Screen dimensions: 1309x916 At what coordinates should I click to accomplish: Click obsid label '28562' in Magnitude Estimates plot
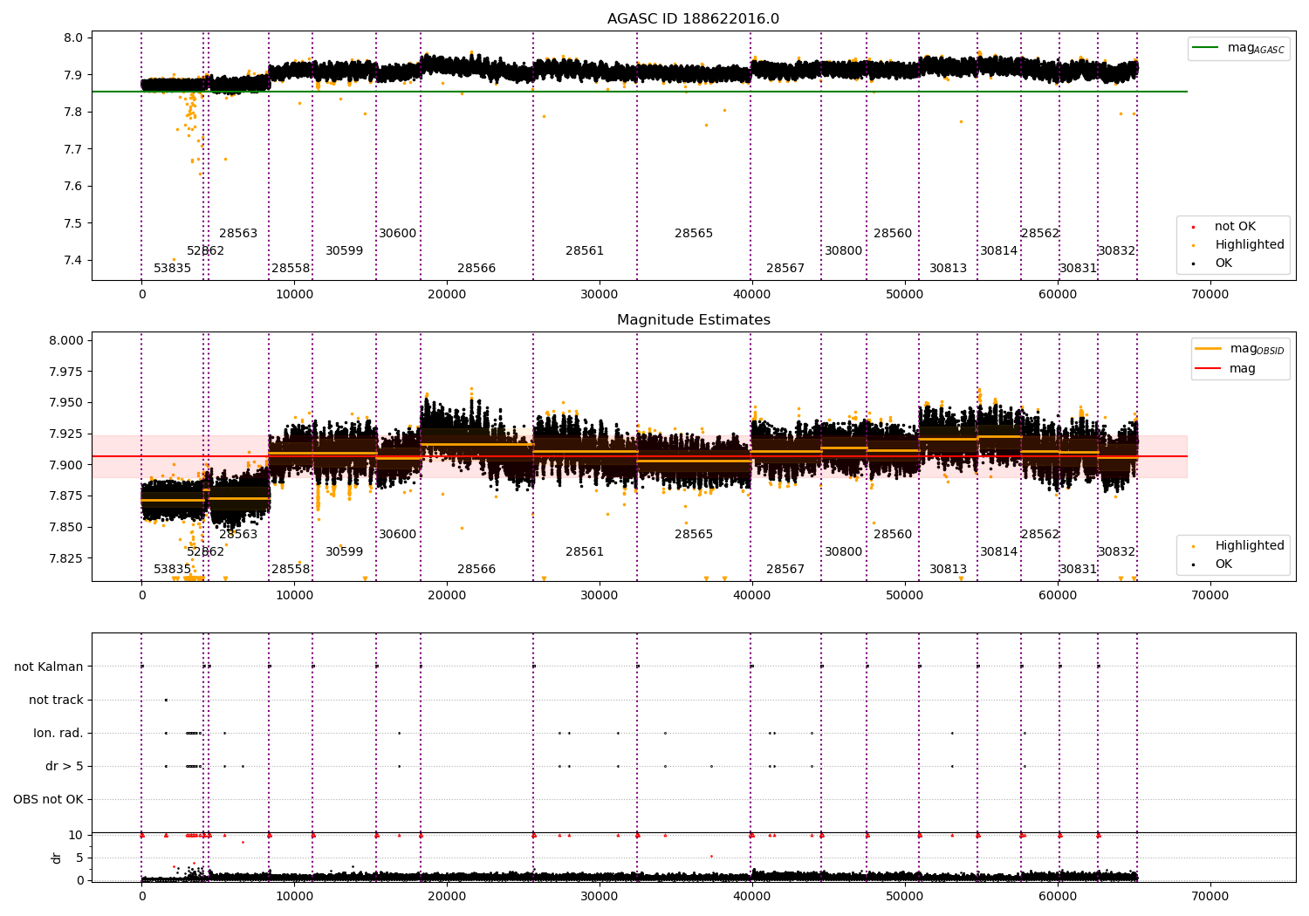(1040, 535)
